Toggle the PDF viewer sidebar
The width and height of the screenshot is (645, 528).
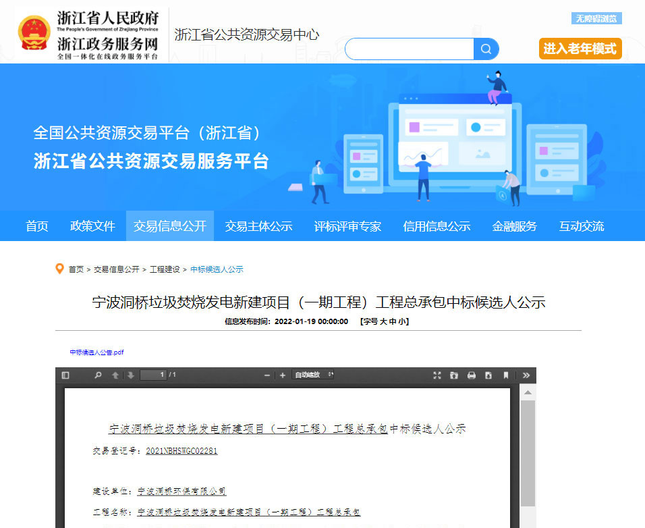tap(65, 375)
